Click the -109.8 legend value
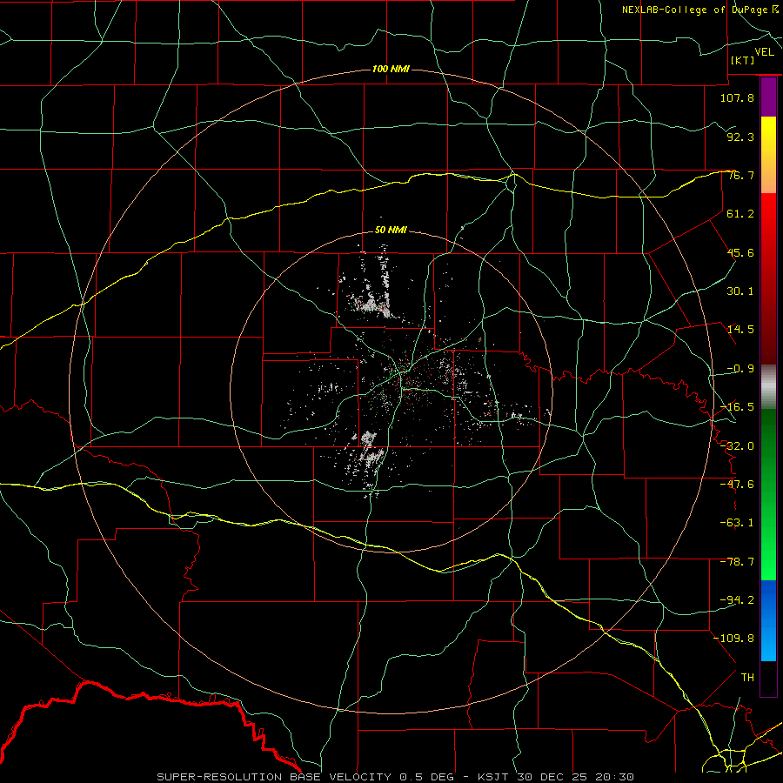This screenshot has height=783, width=783. coord(733,639)
